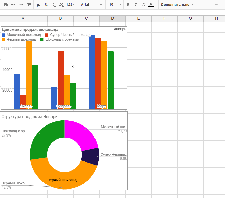225x198 pixels.
Task: Apply percent format
Action: pos(46,5)
